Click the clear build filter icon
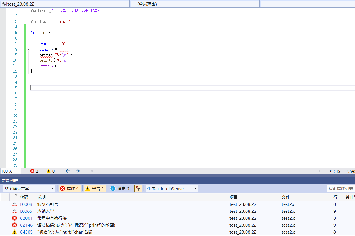Screen dimensions: 355x236 click(138, 188)
